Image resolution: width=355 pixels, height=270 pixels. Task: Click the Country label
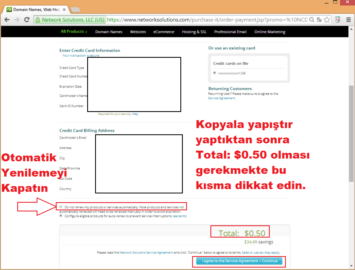(x=65, y=189)
